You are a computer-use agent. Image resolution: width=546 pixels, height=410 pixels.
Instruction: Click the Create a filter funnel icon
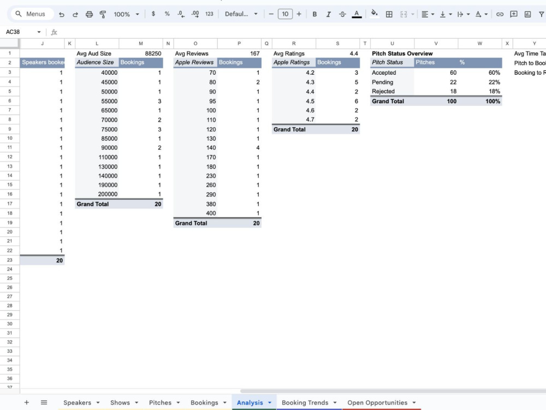542,14
